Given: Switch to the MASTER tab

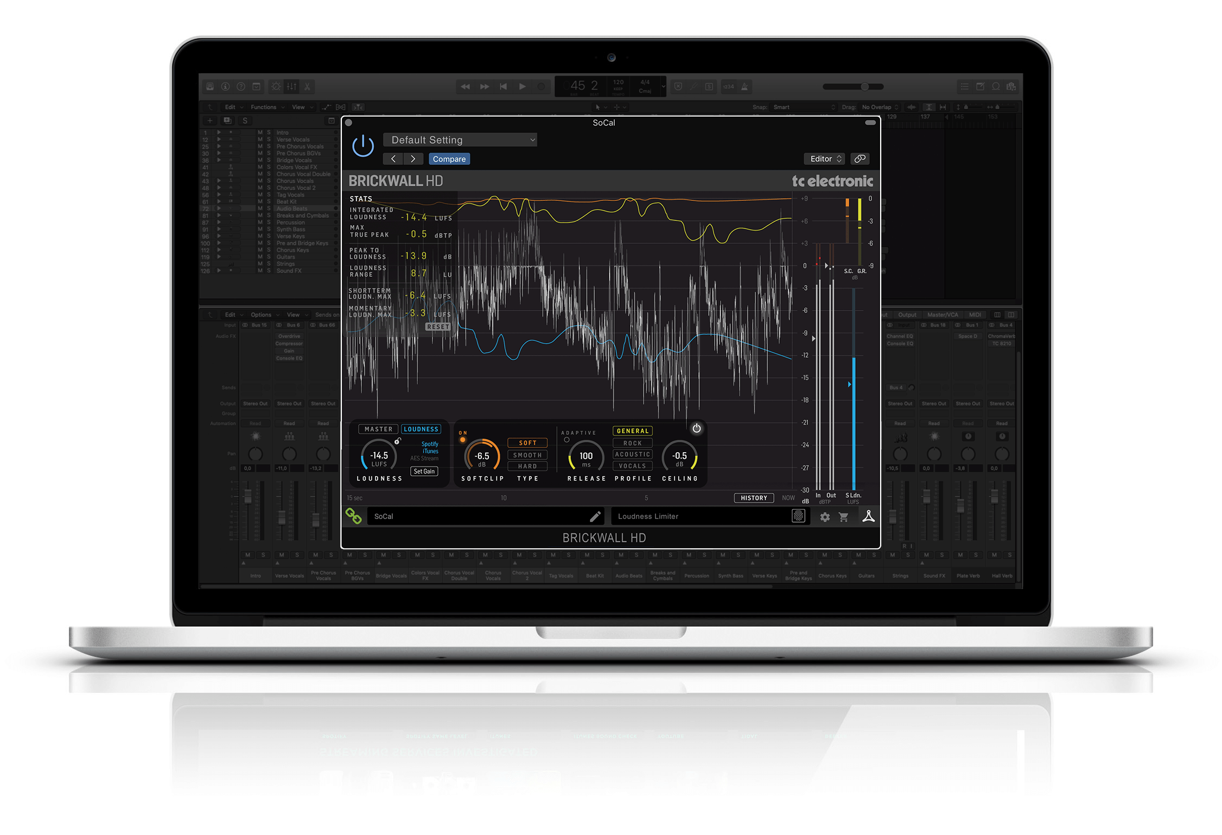Looking at the screenshot, I should 378,429.
